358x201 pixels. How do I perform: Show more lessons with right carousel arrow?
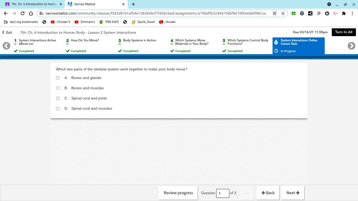pyautogui.click(x=351, y=46)
